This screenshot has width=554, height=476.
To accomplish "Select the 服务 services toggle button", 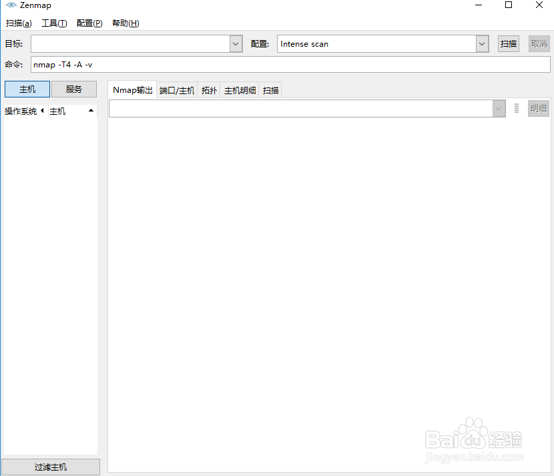I will point(74,89).
